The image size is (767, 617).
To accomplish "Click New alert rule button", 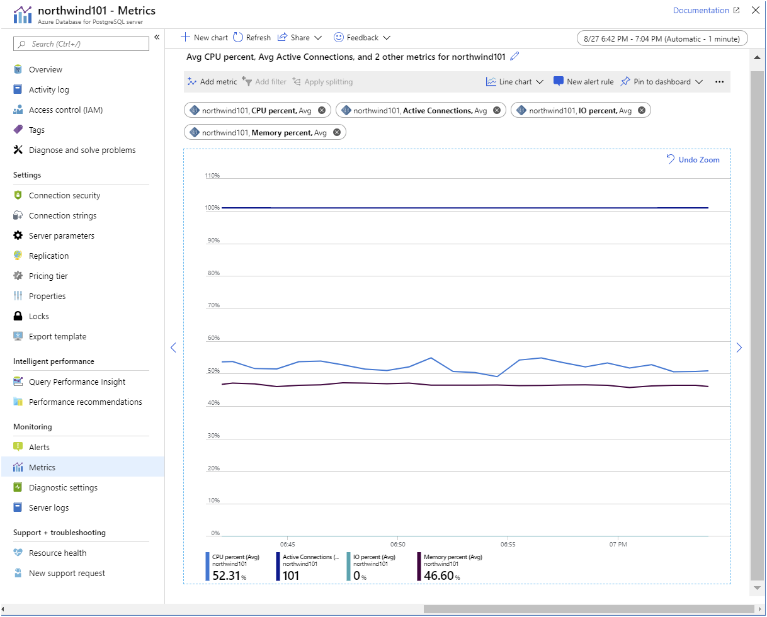I will click(584, 82).
